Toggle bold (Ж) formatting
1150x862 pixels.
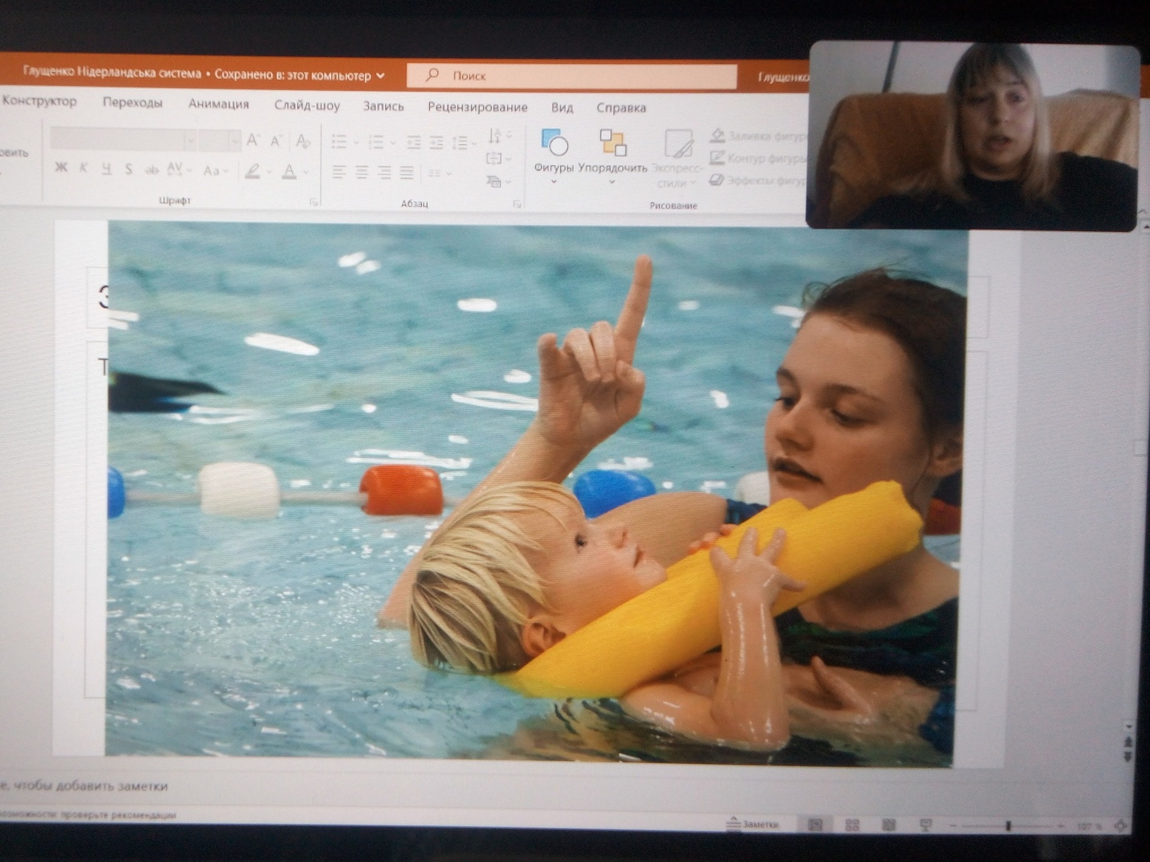coord(61,168)
